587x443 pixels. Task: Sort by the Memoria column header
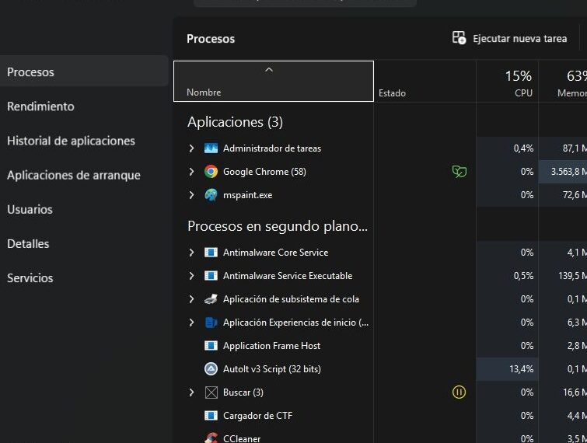[563, 81]
